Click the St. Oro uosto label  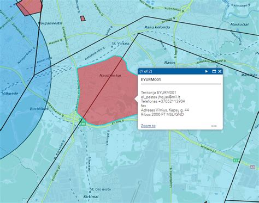pyautogui.click(x=100, y=189)
